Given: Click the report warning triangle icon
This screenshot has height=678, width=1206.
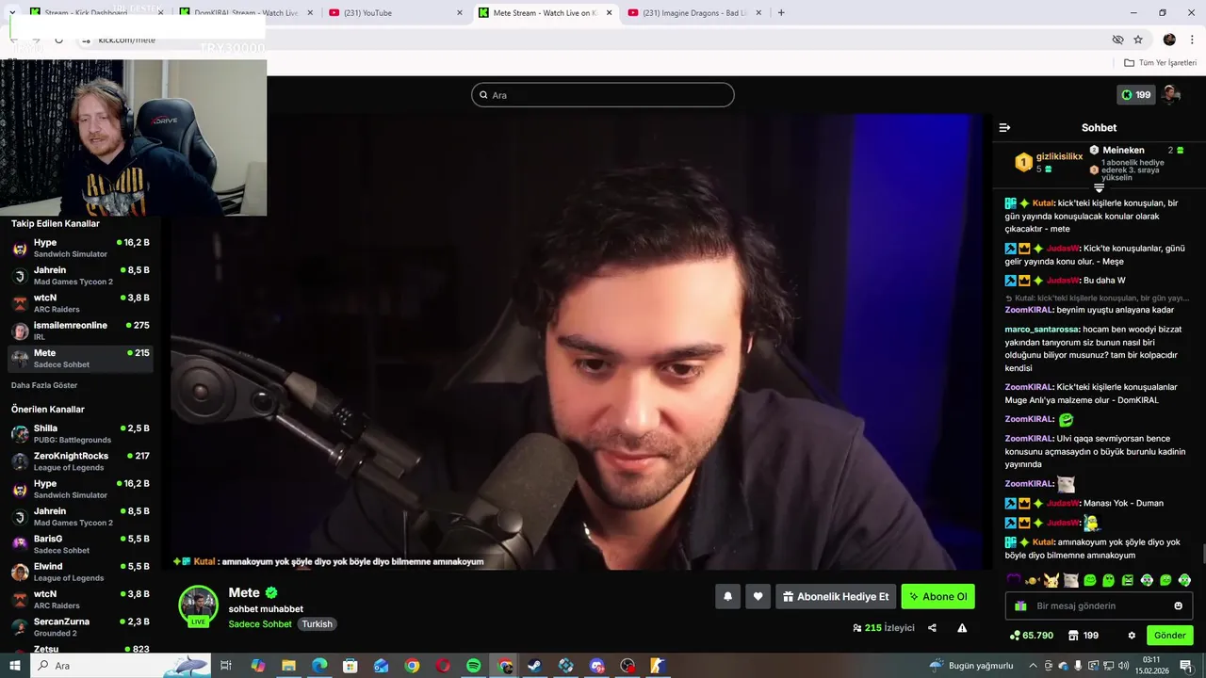Looking at the screenshot, I should [962, 628].
